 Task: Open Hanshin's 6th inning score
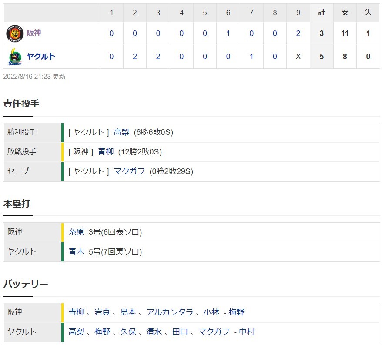tap(228, 33)
